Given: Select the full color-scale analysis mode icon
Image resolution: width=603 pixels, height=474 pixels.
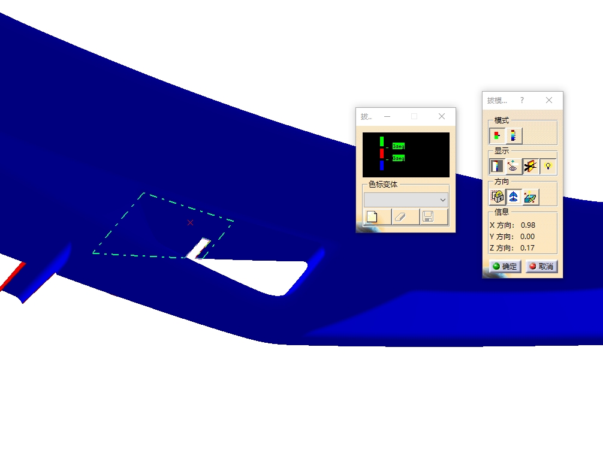Looking at the screenshot, I should coord(514,136).
